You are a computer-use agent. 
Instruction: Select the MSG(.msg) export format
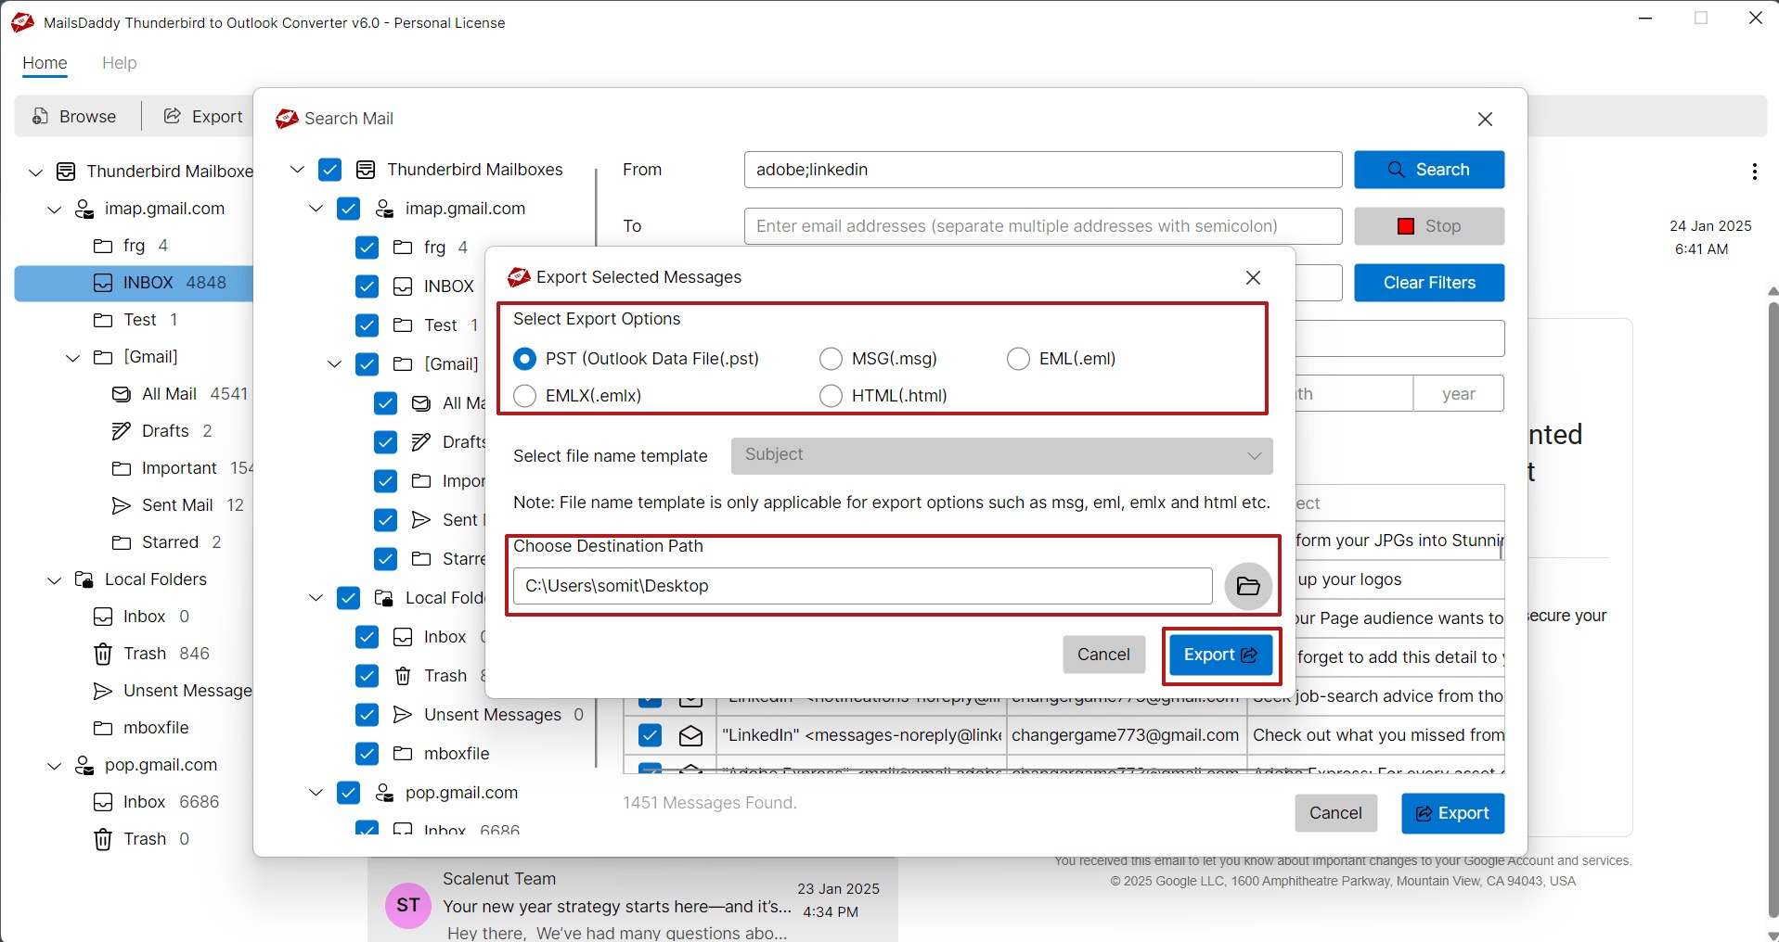[x=831, y=359]
